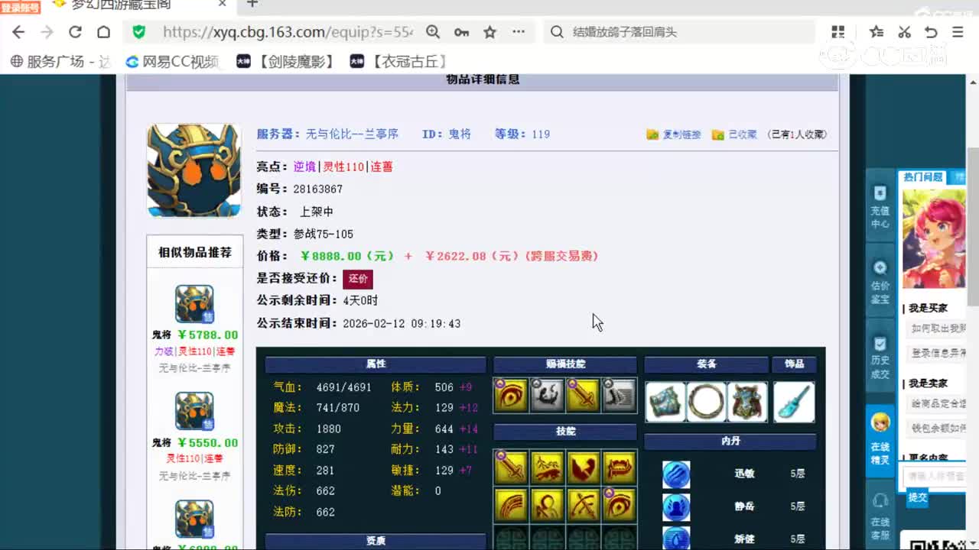Click the flexed-arm skill icon in 技能 grid

tap(583, 467)
